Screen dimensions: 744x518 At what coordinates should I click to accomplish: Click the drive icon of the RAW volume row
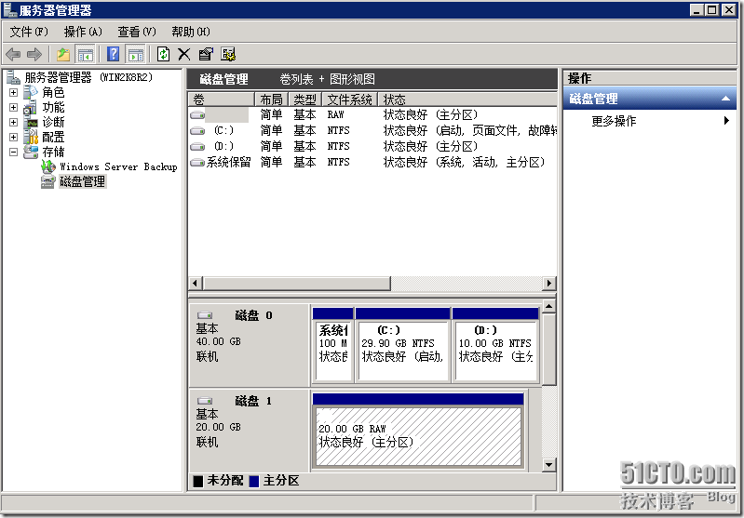197,114
